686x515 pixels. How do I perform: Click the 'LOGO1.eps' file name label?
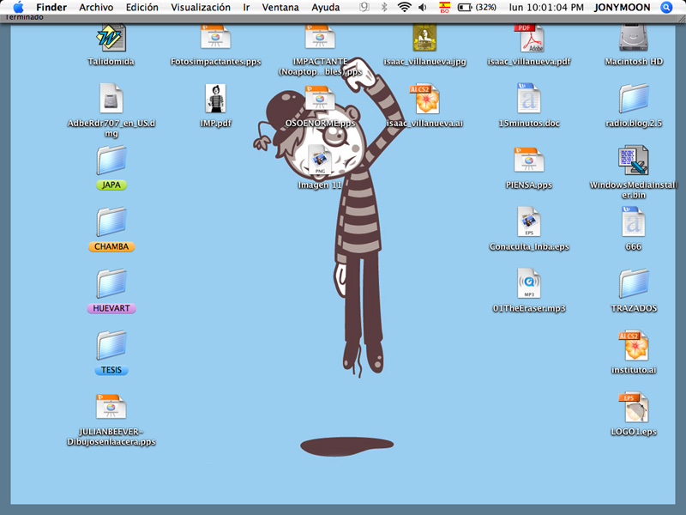coord(634,432)
